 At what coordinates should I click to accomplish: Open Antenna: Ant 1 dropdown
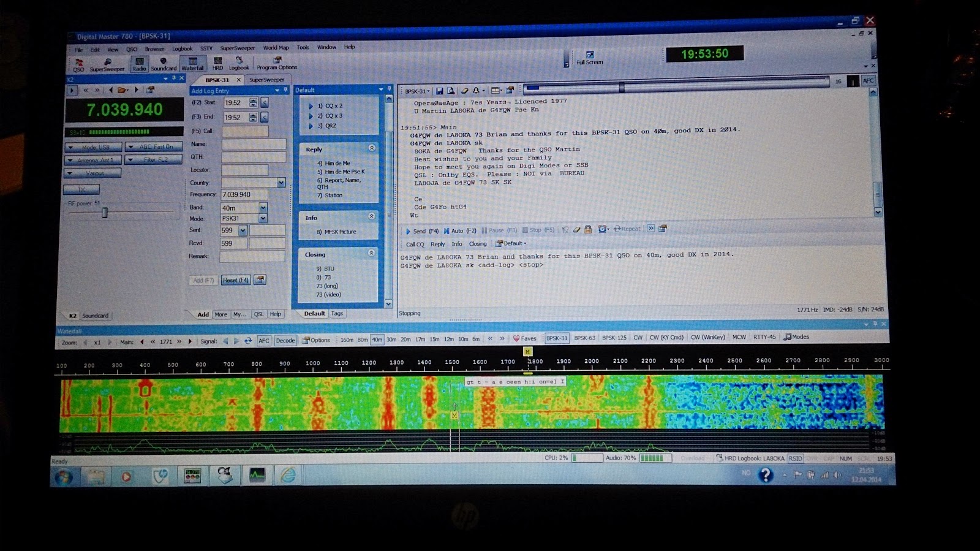pos(94,160)
